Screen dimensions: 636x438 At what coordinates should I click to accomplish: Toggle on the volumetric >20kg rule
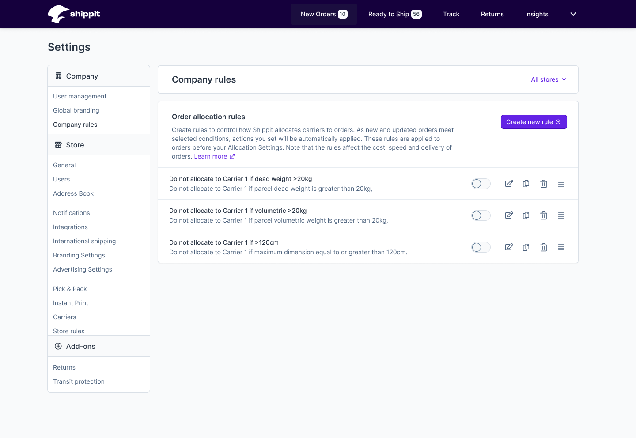click(481, 215)
